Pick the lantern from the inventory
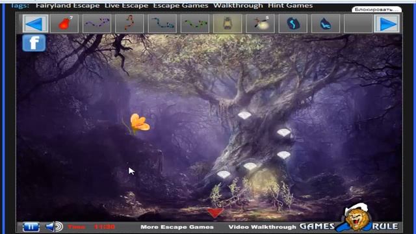The width and height of the screenshot is (416, 234). (x=227, y=23)
